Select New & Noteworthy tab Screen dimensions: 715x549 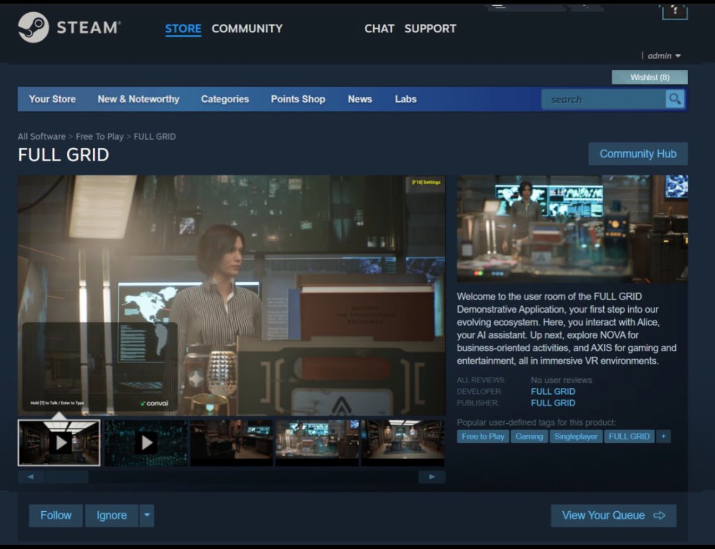tap(139, 99)
